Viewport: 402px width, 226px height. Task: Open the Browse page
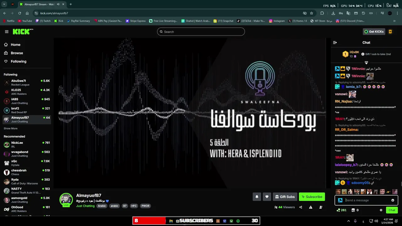[x=17, y=53]
